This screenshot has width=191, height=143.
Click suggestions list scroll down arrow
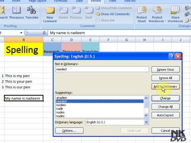coord(146,116)
